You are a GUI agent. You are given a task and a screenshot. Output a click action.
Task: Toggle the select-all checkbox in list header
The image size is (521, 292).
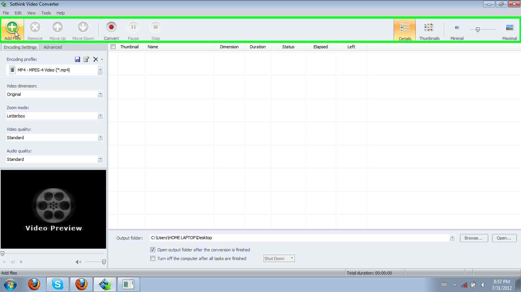[113, 47]
